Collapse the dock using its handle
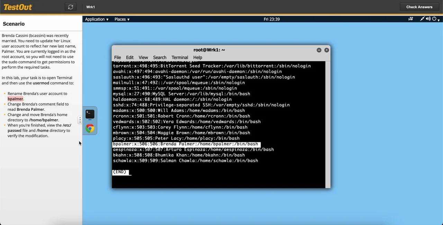Screen dimensions: 443x225 coord(80,120)
